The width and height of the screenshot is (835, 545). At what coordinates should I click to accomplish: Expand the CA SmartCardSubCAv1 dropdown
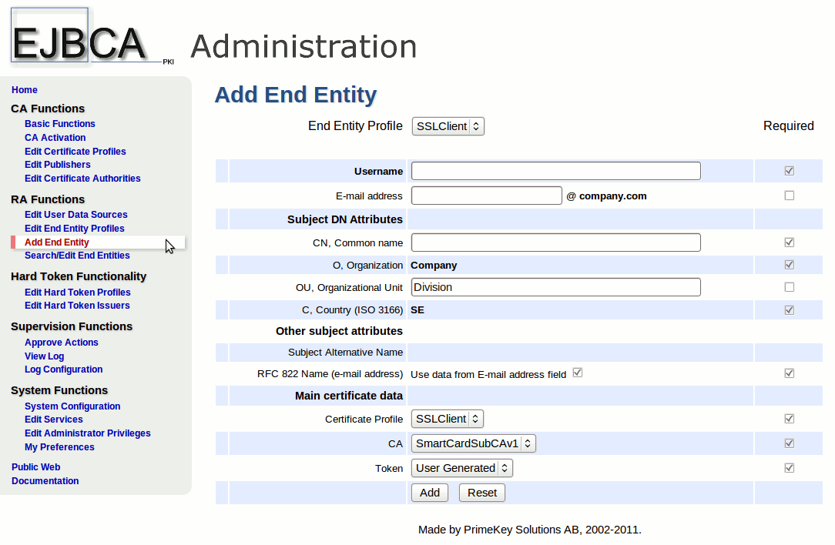tap(474, 443)
